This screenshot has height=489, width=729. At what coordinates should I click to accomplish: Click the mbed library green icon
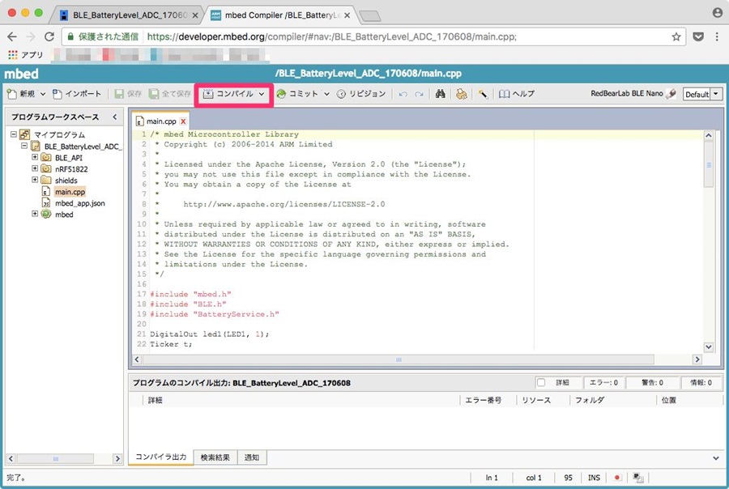(46, 215)
